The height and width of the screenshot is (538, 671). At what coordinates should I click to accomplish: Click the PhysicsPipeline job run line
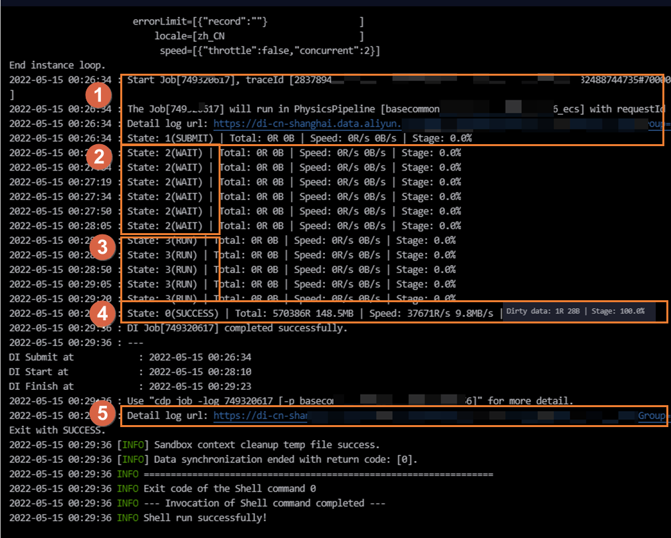(x=337, y=109)
